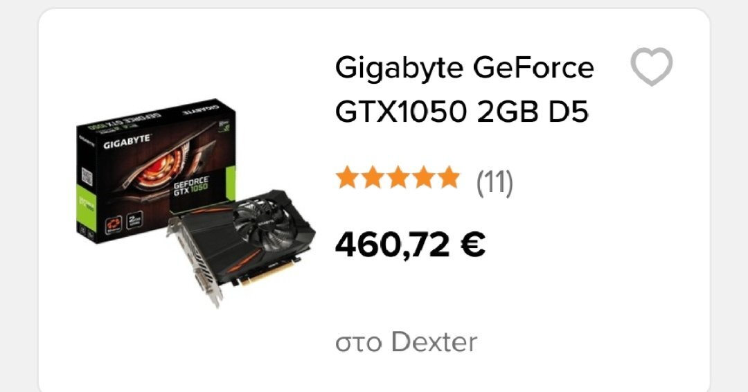Click the GeForce GTX 1050 label on the box
Screen dimensions: 748x392
[x=191, y=186]
